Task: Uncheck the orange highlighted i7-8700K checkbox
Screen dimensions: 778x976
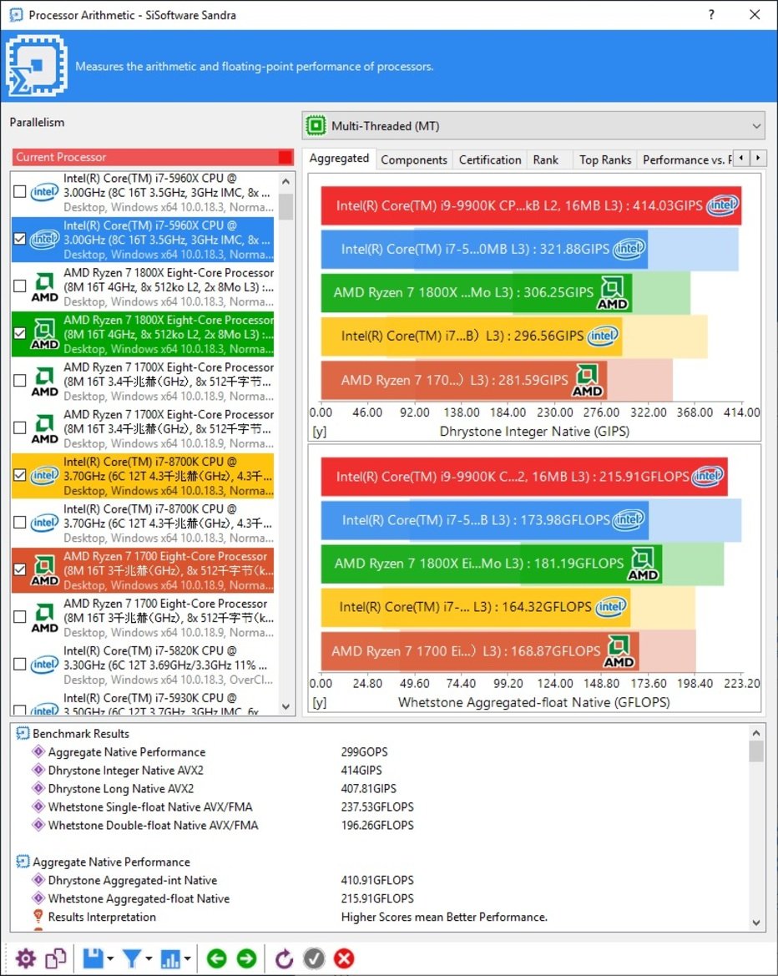Action: point(20,476)
